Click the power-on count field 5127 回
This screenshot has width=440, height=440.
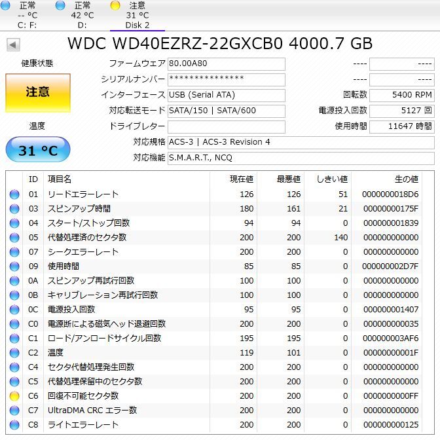[x=402, y=111]
